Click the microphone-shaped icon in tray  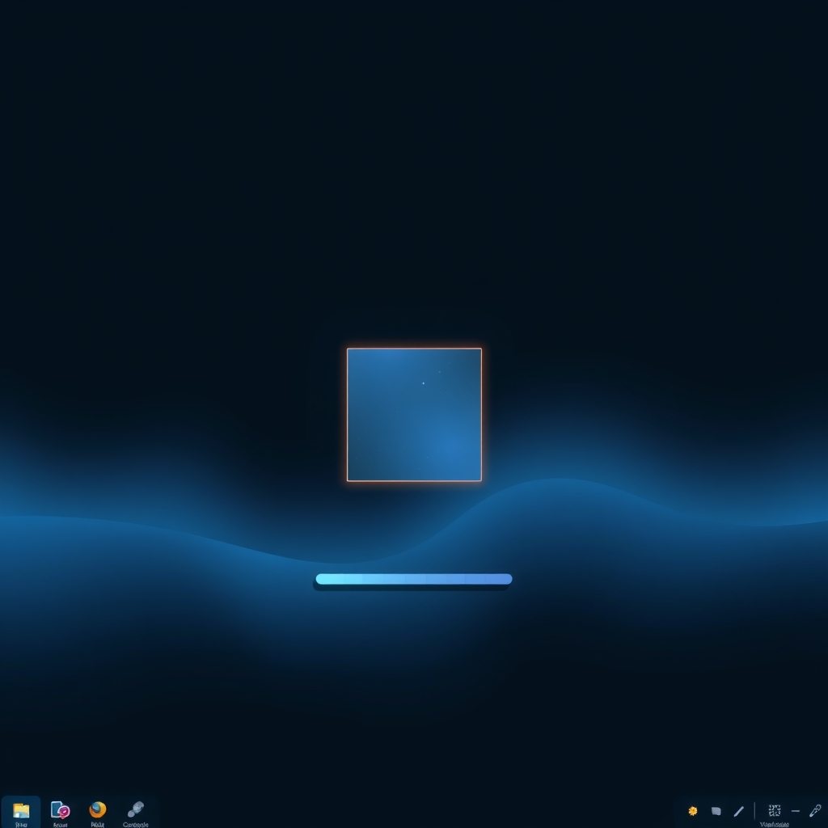(815, 810)
